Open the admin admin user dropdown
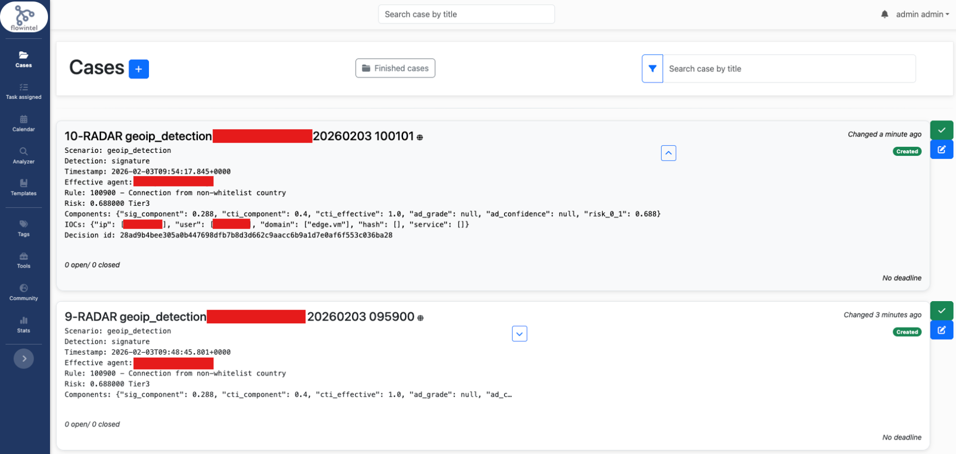956x454 pixels. pyautogui.click(x=922, y=15)
